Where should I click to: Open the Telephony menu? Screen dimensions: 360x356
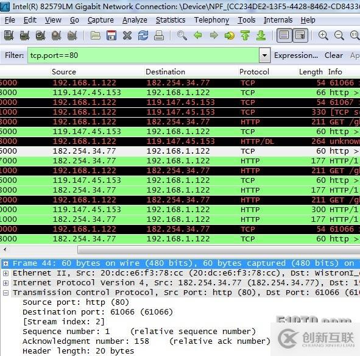point(211,20)
